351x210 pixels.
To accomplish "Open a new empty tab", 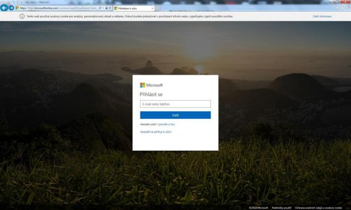I will click(158, 8).
